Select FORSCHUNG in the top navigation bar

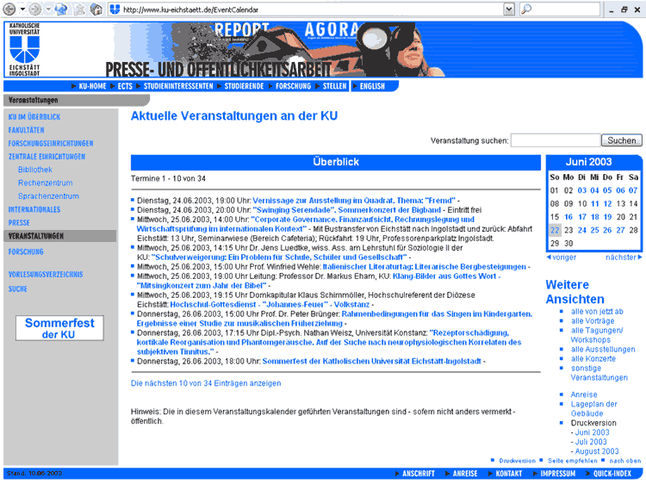click(x=293, y=86)
